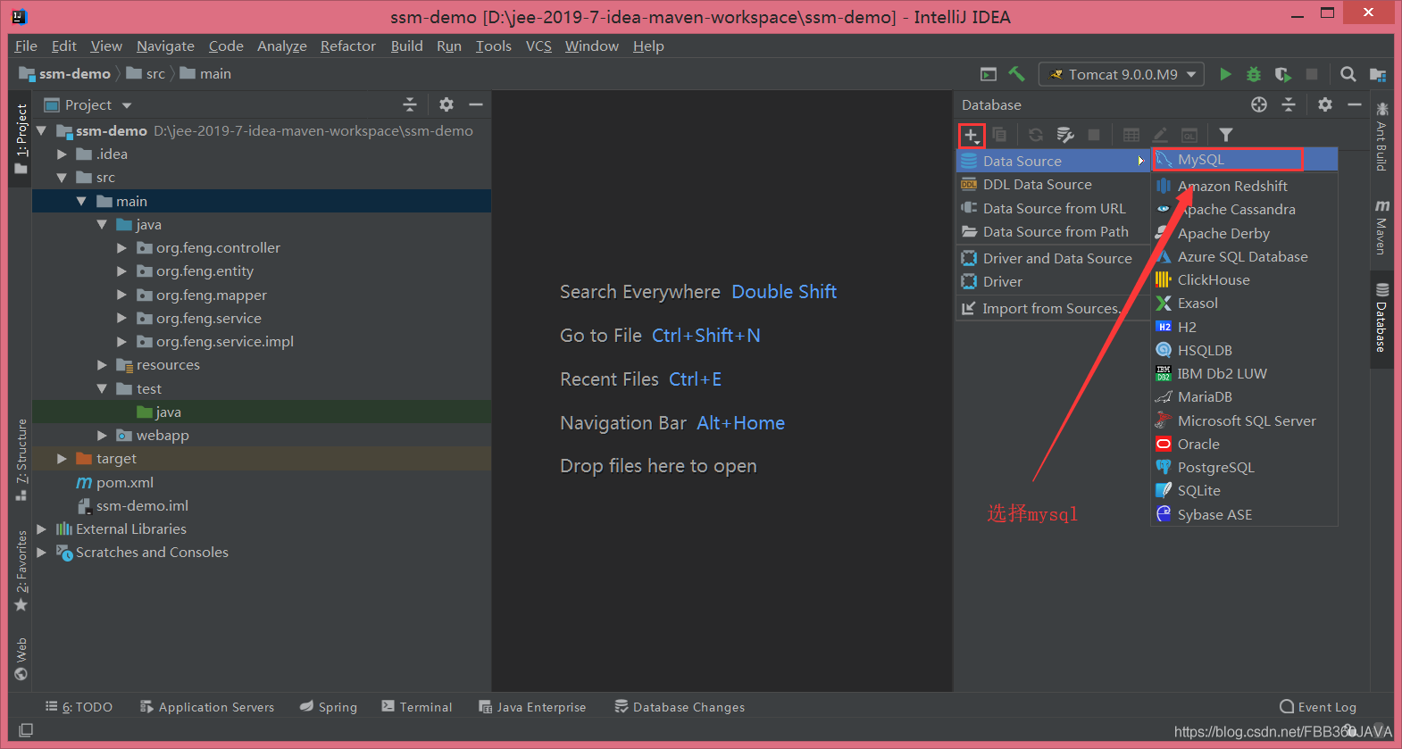
Task: Click the Filter funnel icon in Database panel
Action: (1226, 135)
